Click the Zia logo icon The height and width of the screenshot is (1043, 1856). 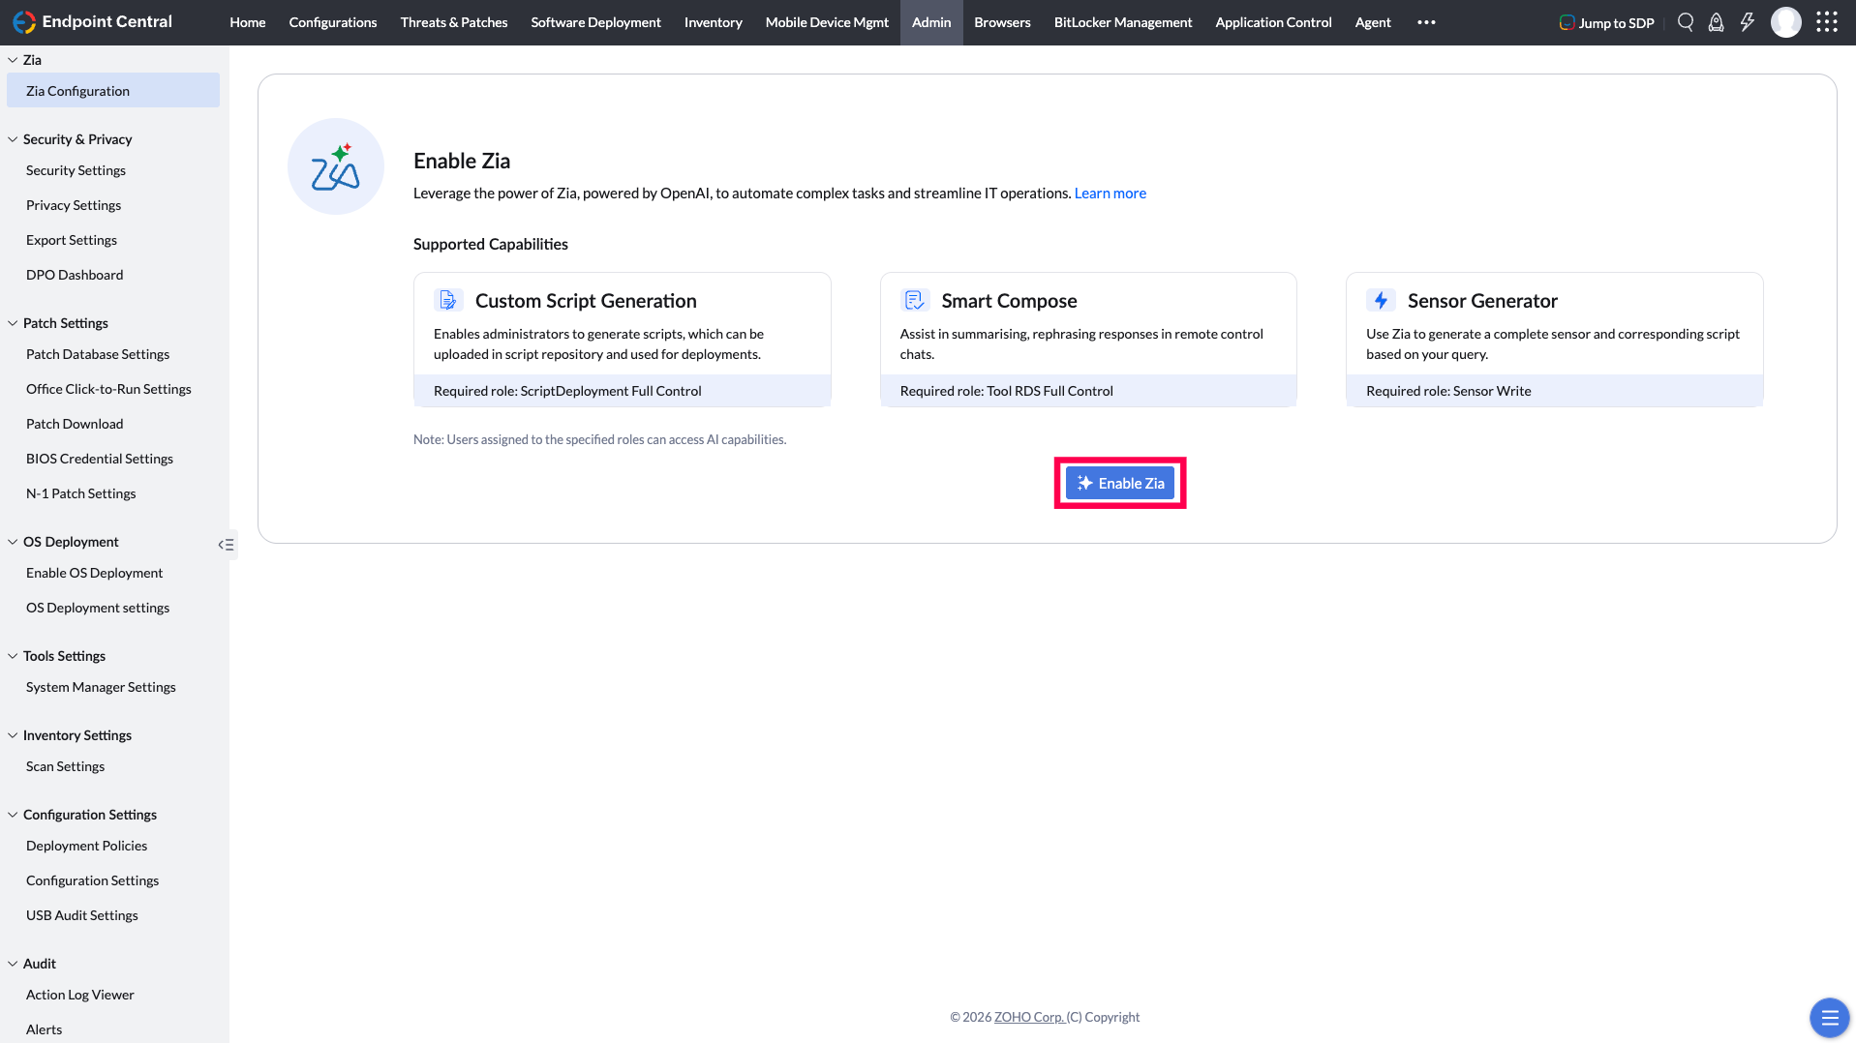[x=335, y=166]
